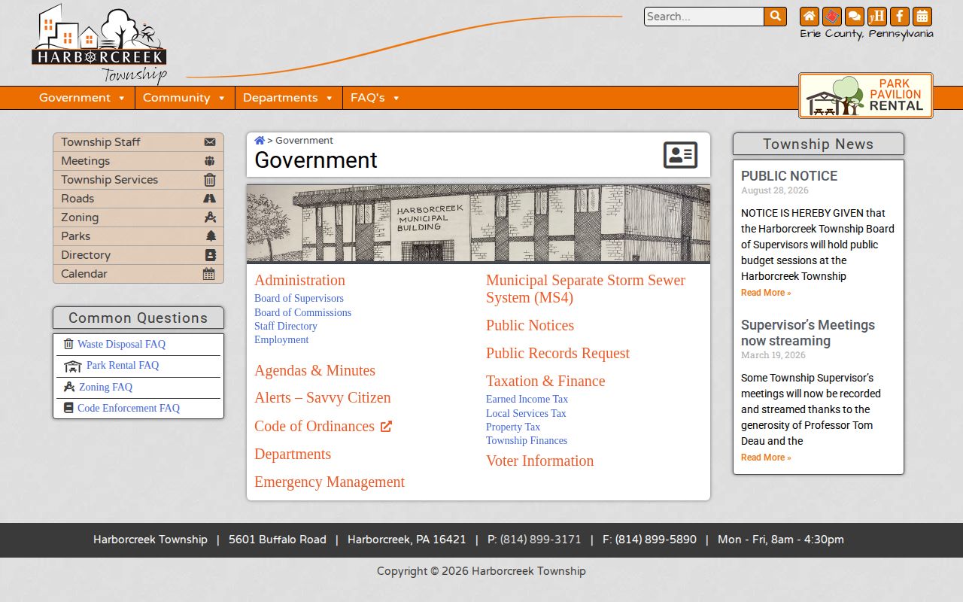Click the people icon on Meetings row
Image resolution: width=963 pixels, height=602 pixels.
(210, 161)
